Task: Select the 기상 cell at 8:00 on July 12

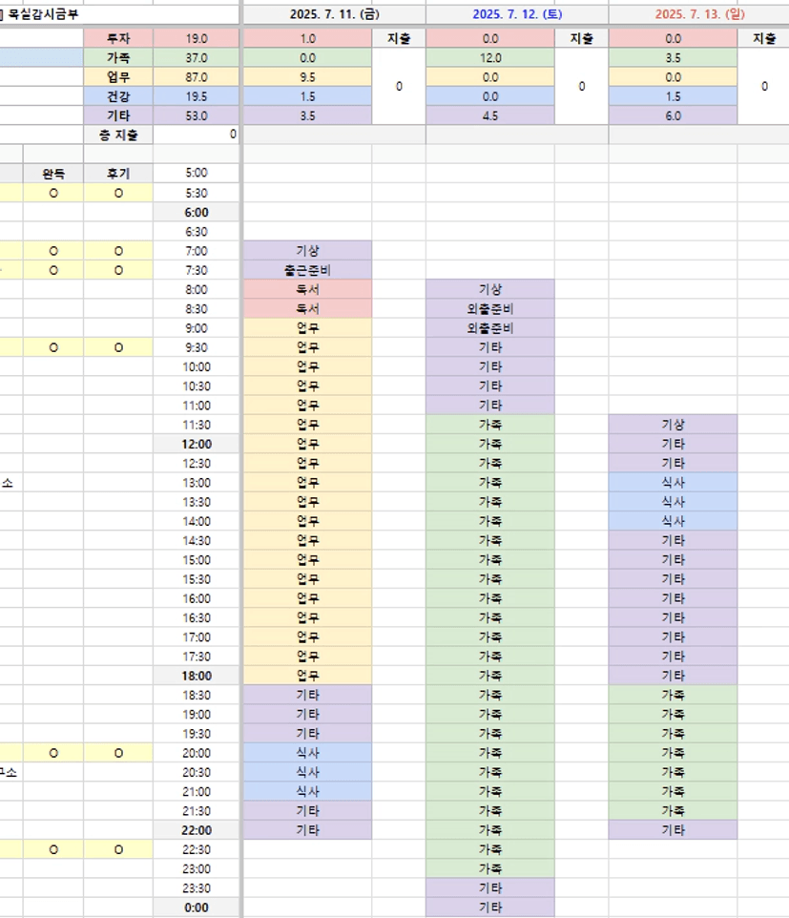Action: tap(490, 290)
